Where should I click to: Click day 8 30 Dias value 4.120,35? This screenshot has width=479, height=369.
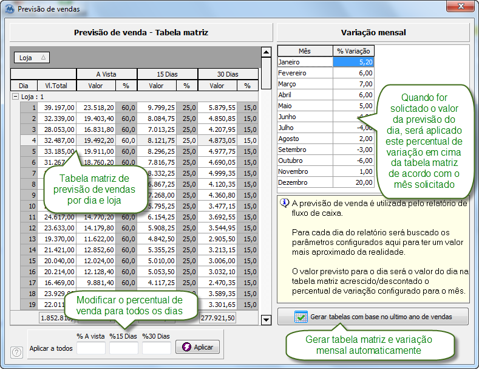coord(217,185)
